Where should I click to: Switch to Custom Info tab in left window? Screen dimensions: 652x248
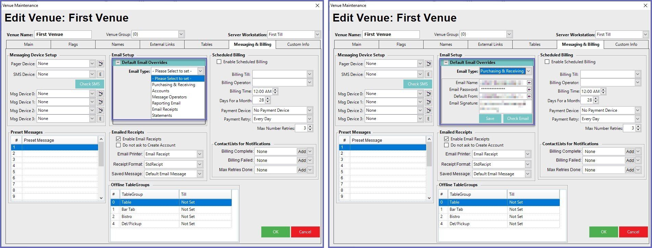click(298, 44)
